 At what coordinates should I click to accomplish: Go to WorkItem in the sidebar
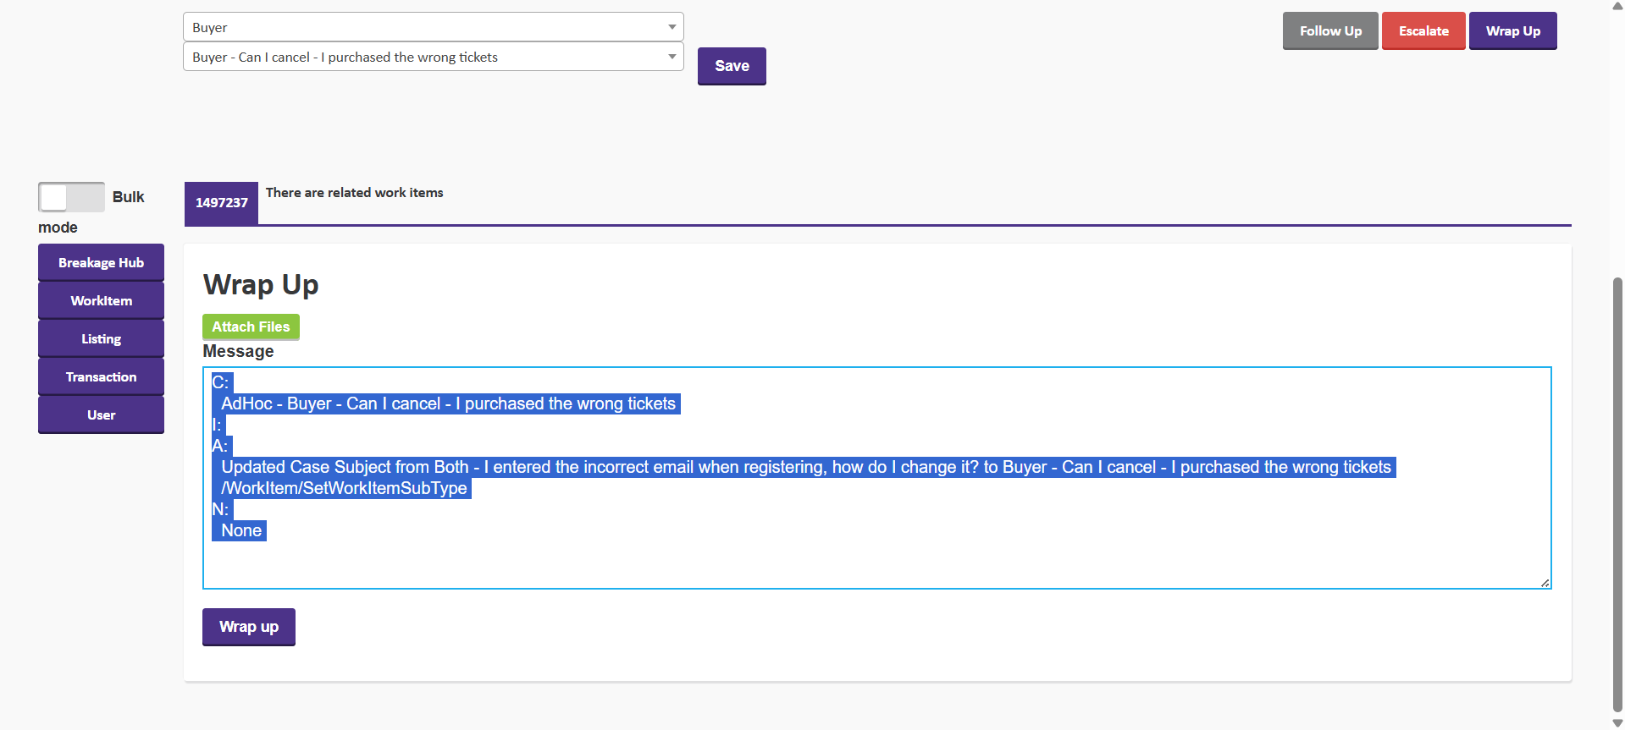(101, 301)
